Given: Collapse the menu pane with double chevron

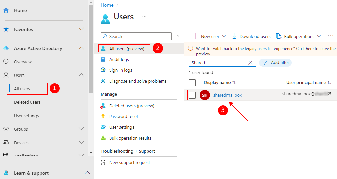Looking at the screenshot, I should click(x=178, y=36).
